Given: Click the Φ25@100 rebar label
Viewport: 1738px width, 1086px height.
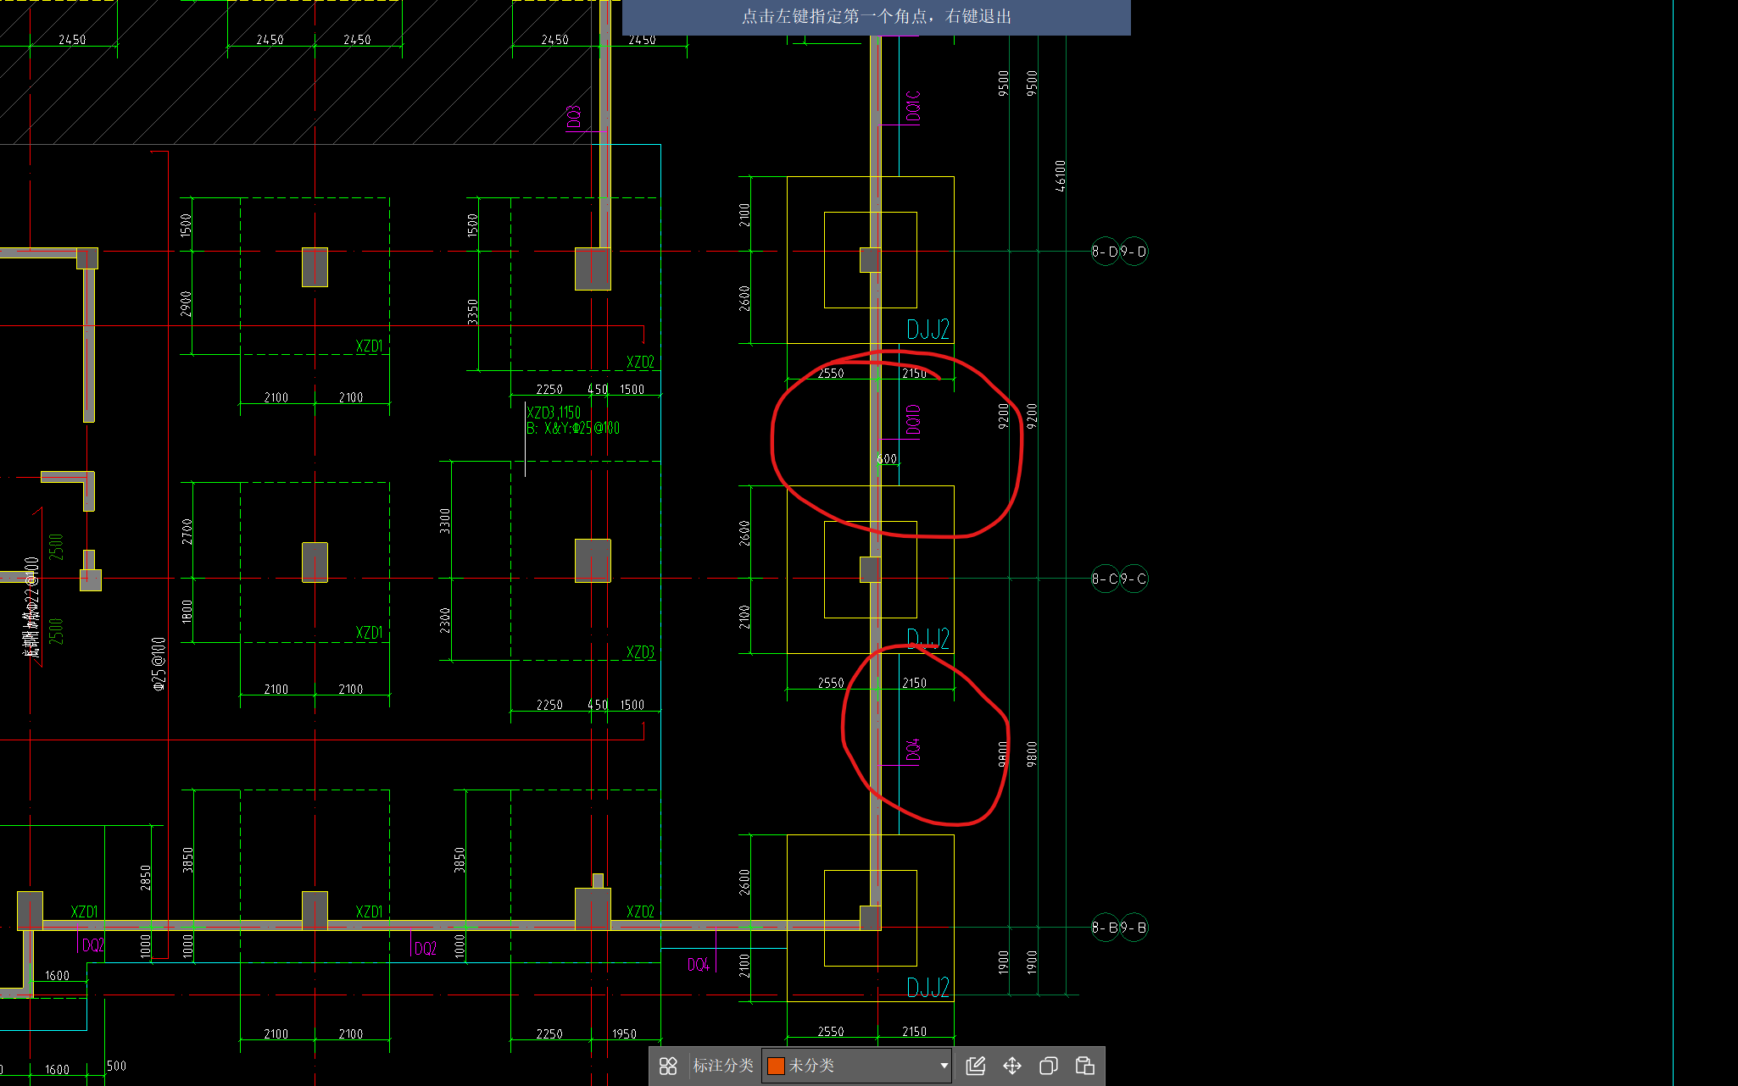Looking at the screenshot, I should 159,664.
